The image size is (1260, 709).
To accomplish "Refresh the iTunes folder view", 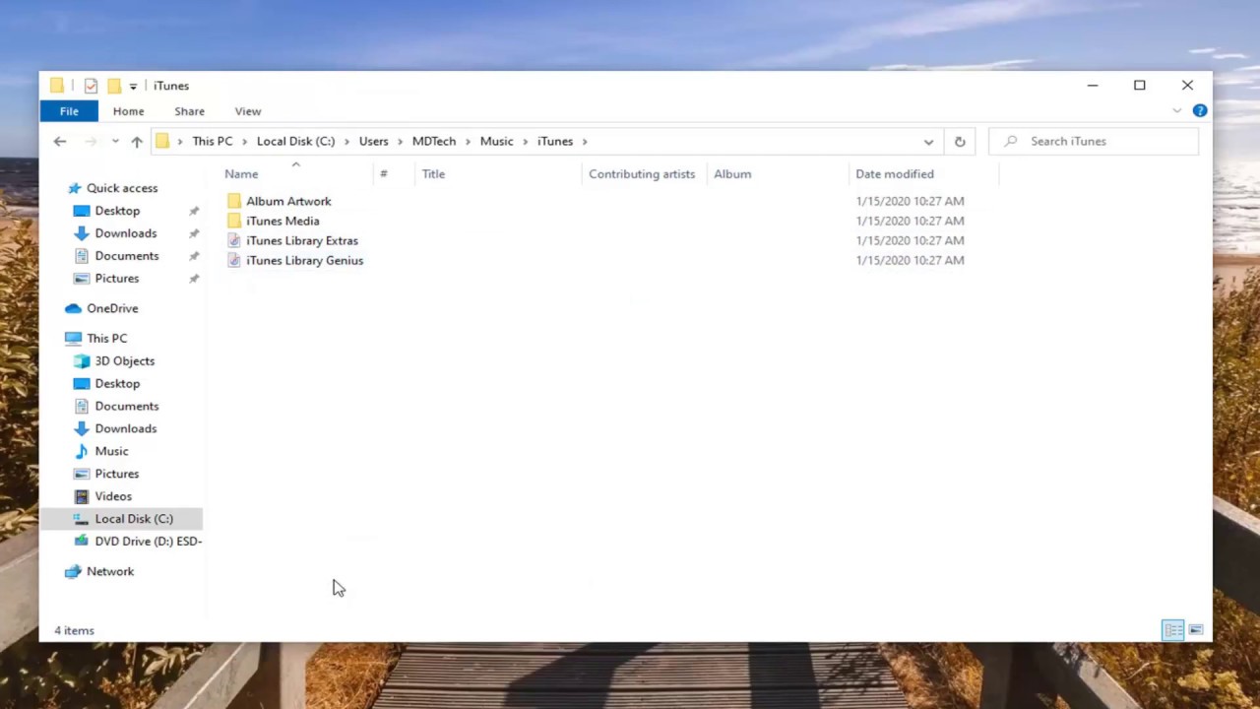I will click(x=960, y=142).
